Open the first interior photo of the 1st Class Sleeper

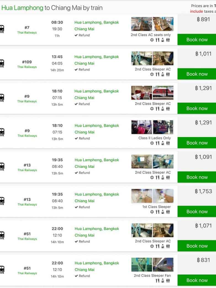tap(141, 196)
